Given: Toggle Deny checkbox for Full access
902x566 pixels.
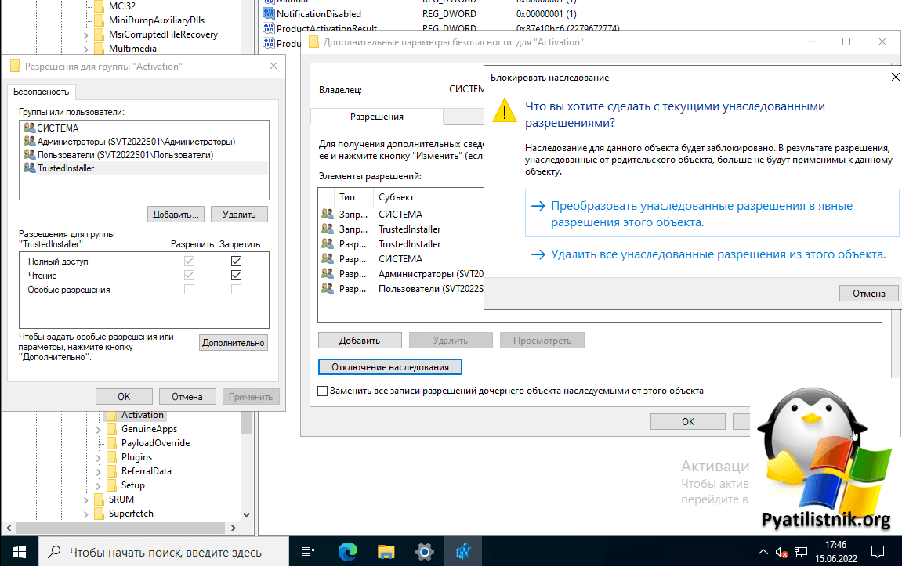Looking at the screenshot, I should point(236,261).
